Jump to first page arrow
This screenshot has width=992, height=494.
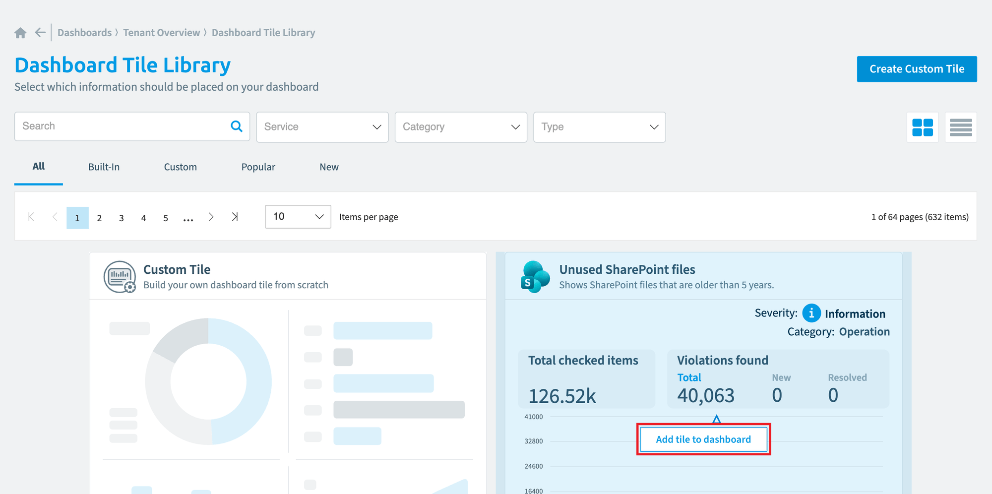31,217
